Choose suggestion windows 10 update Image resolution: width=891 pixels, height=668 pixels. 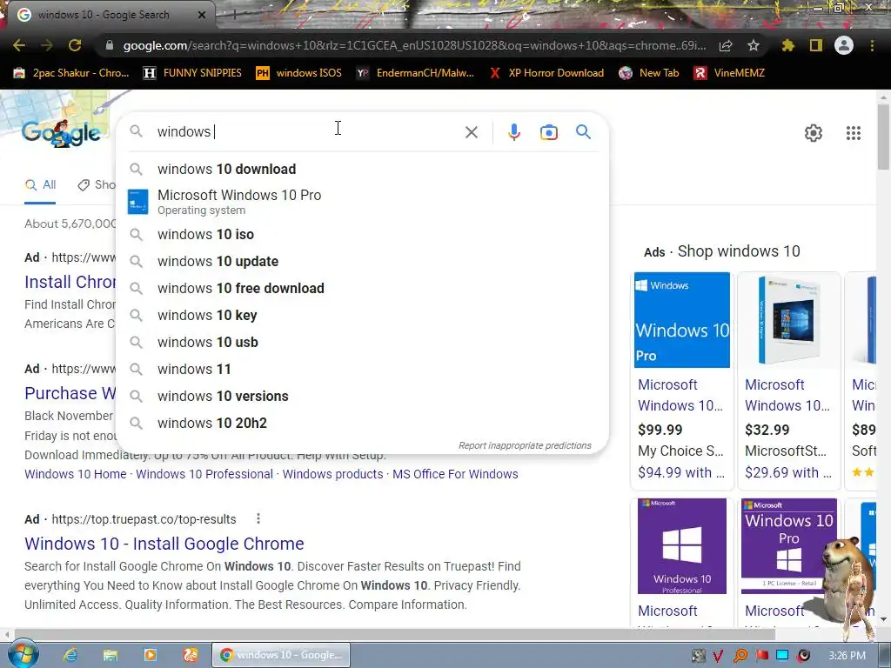[x=362, y=261]
